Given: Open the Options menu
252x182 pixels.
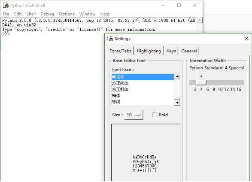Looking at the screenshot, I should 67,14.
